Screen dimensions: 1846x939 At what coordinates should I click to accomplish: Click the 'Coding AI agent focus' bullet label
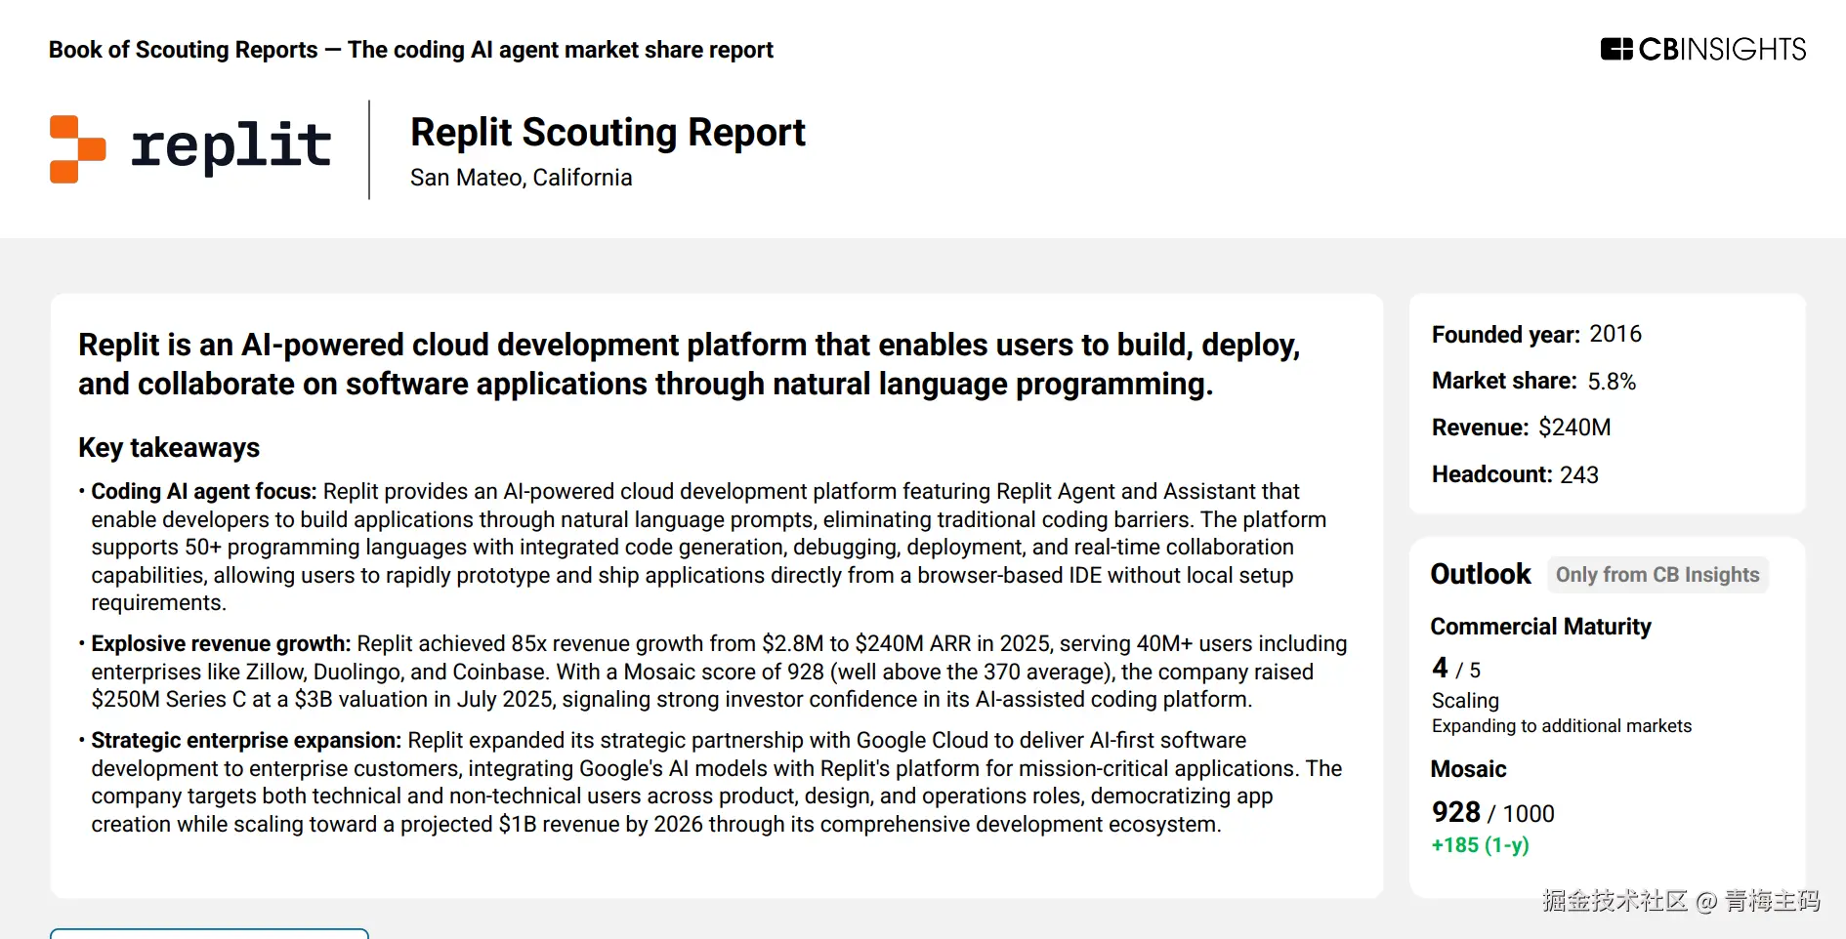[203, 492]
